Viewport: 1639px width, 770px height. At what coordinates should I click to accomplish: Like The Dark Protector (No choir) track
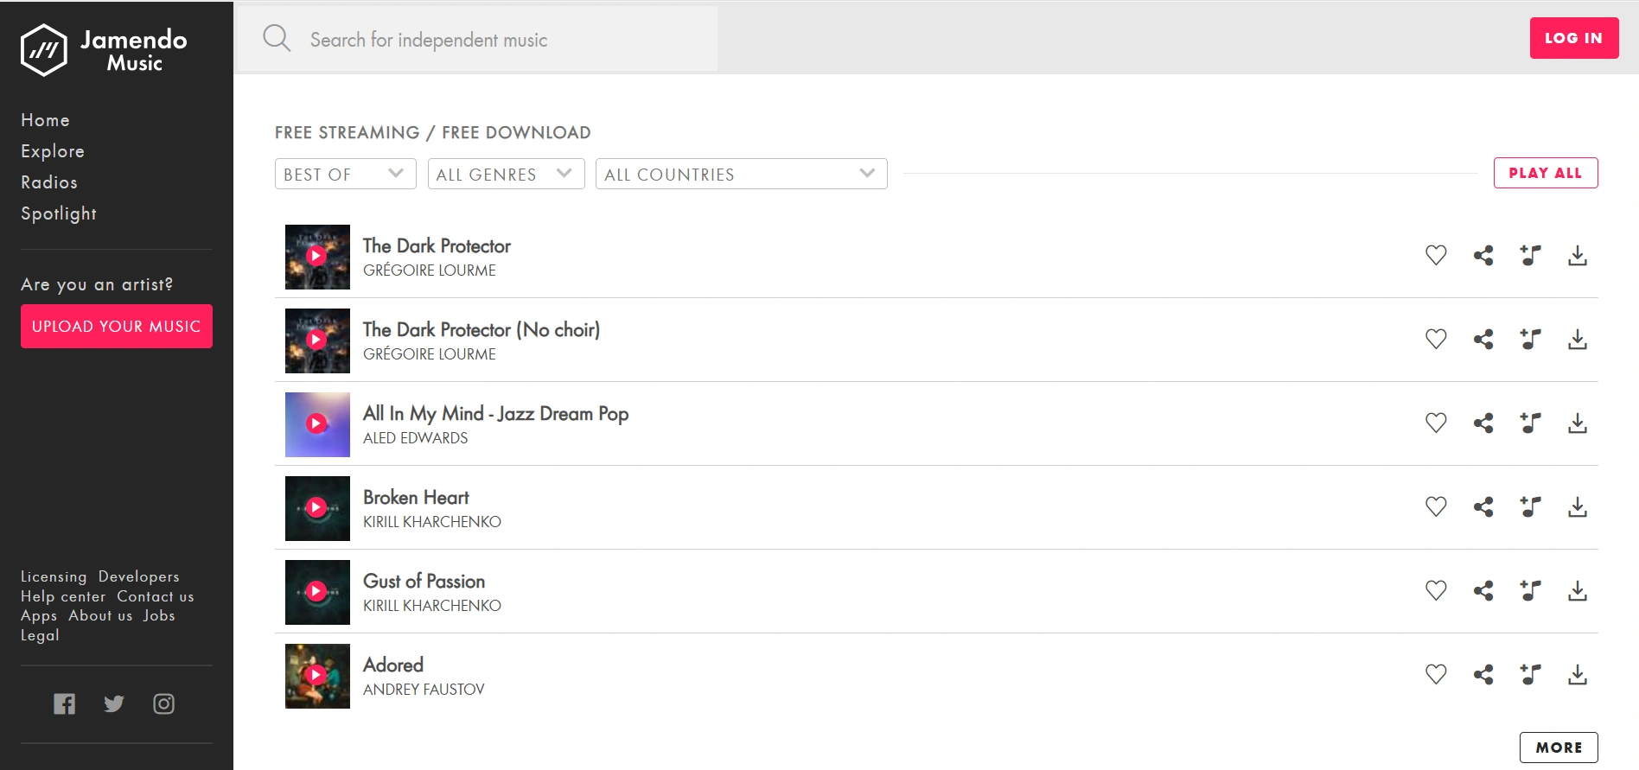(1436, 340)
